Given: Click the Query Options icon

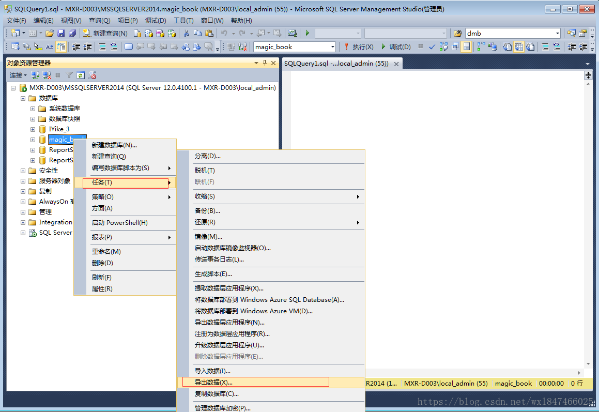Looking at the screenshot, I should click(x=455, y=47).
